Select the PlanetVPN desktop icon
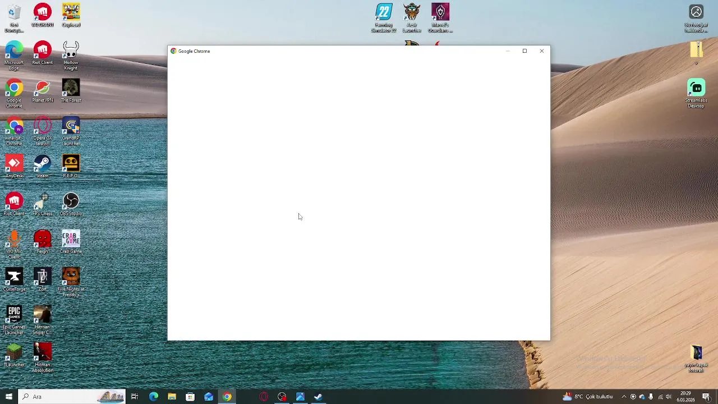The image size is (718, 404). 42,91
